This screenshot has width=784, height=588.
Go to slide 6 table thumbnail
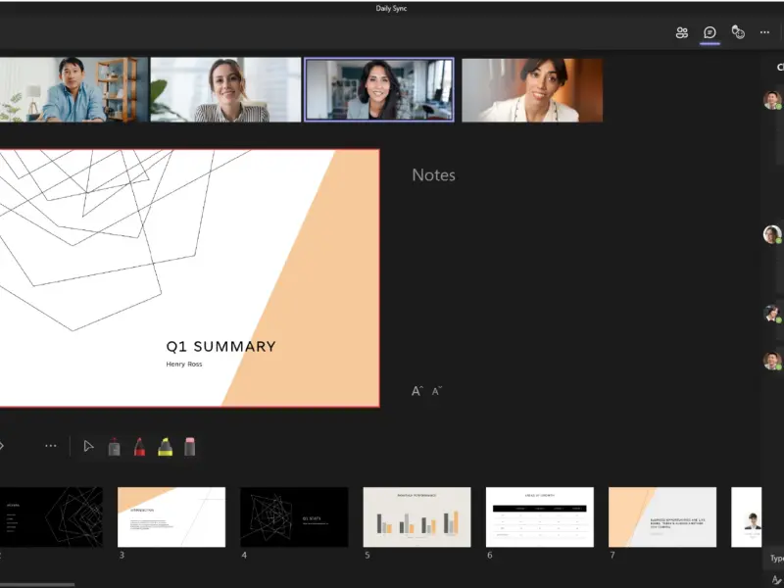[x=540, y=517]
